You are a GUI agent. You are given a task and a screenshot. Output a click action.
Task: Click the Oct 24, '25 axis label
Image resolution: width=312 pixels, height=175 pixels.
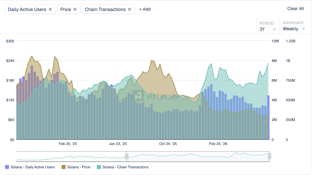point(168,144)
